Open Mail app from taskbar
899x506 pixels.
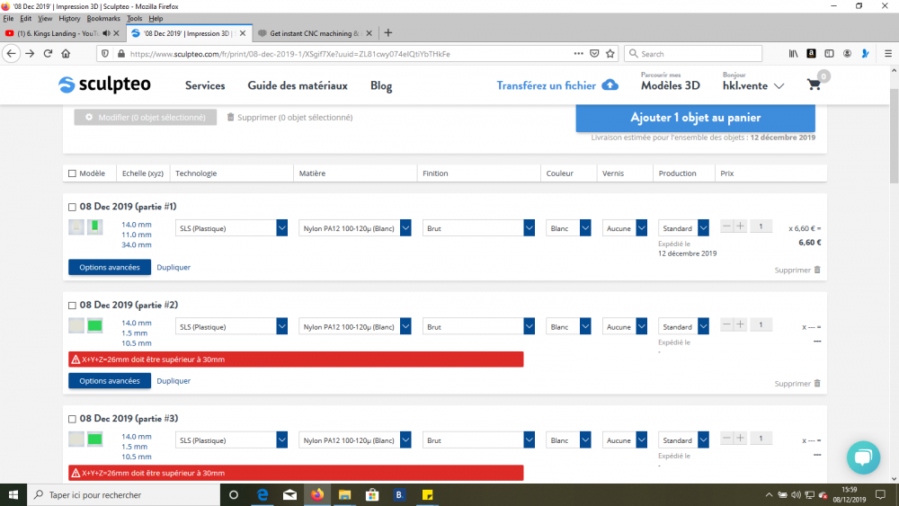pos(289,494)
